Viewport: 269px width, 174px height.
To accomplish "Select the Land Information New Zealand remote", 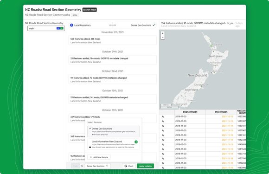I will (113, 144).
